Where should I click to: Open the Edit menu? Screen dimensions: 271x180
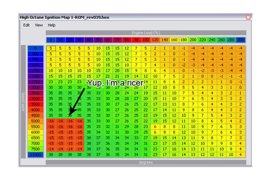click(26, 25)
